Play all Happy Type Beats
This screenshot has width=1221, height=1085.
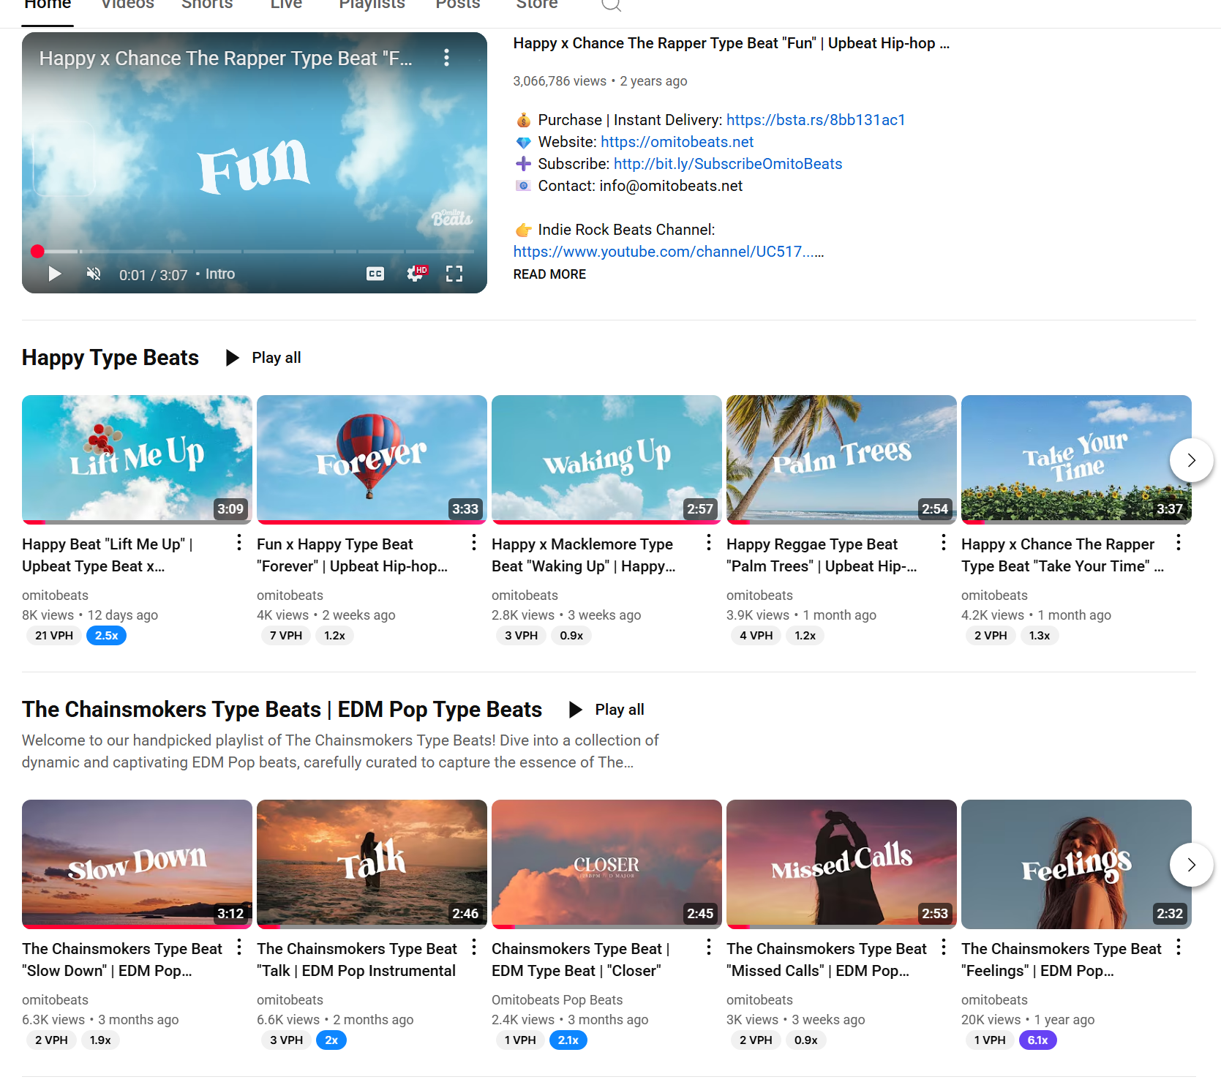[264, 358]
